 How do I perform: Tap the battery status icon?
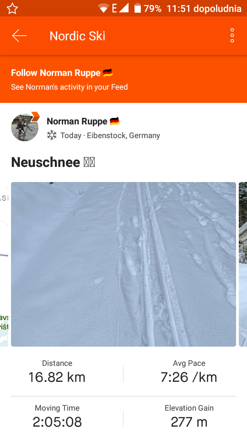(x=138, y=8)
